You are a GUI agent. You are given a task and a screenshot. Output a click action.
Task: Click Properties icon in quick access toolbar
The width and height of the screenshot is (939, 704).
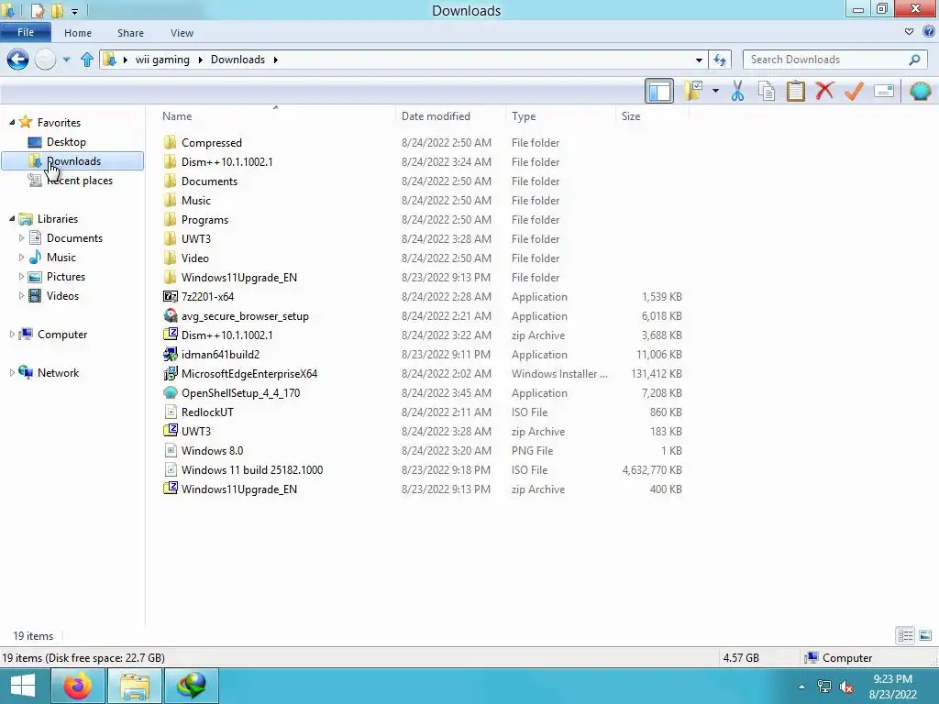click(37, 10)
